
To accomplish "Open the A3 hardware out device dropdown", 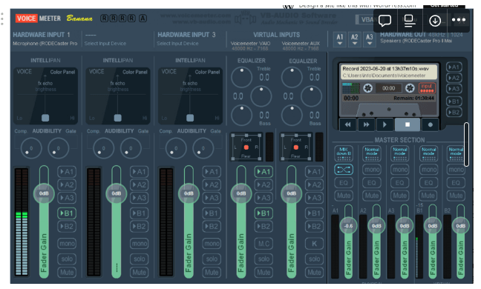I will point(370,40).
